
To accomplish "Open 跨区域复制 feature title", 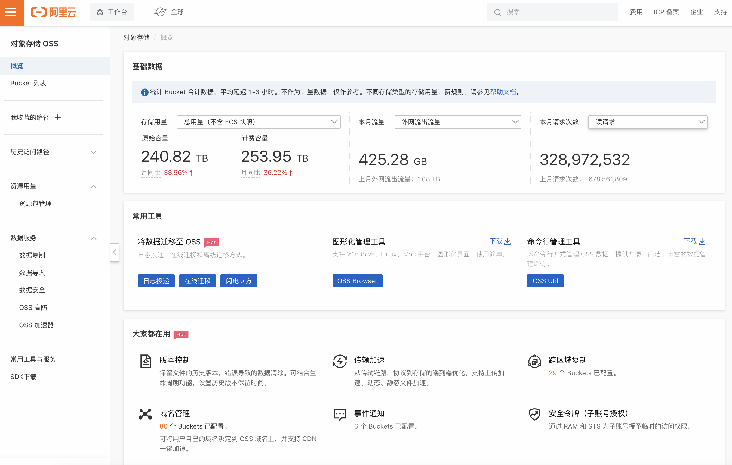I will click(x=568, y=360).
